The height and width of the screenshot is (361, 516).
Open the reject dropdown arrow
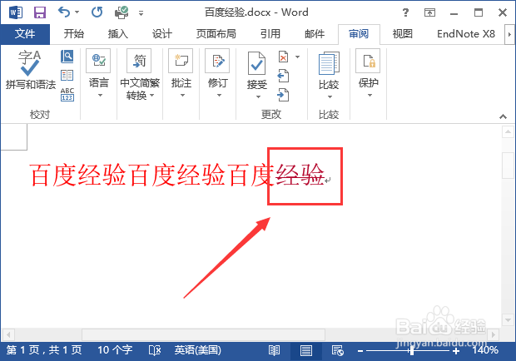(x=297, y=57)
